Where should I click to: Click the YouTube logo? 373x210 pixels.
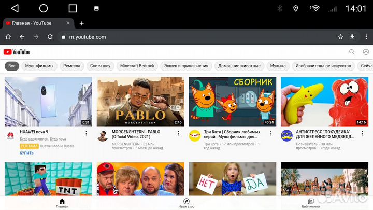[17, 52]
